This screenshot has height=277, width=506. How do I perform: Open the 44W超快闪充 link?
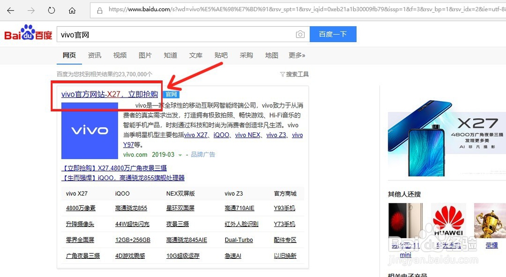click(132, 224)
